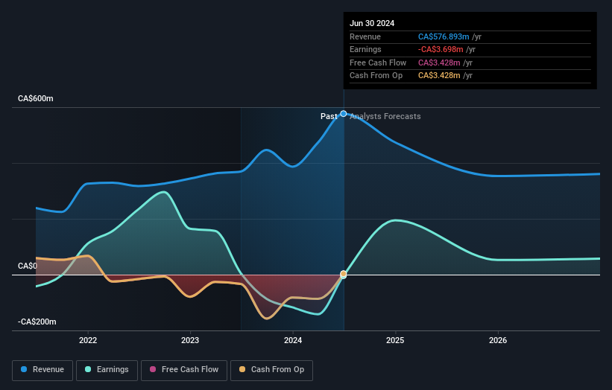Click the Free Cash Flow label in tooltip
612x390 pixels.
click(x=378, y=63)
